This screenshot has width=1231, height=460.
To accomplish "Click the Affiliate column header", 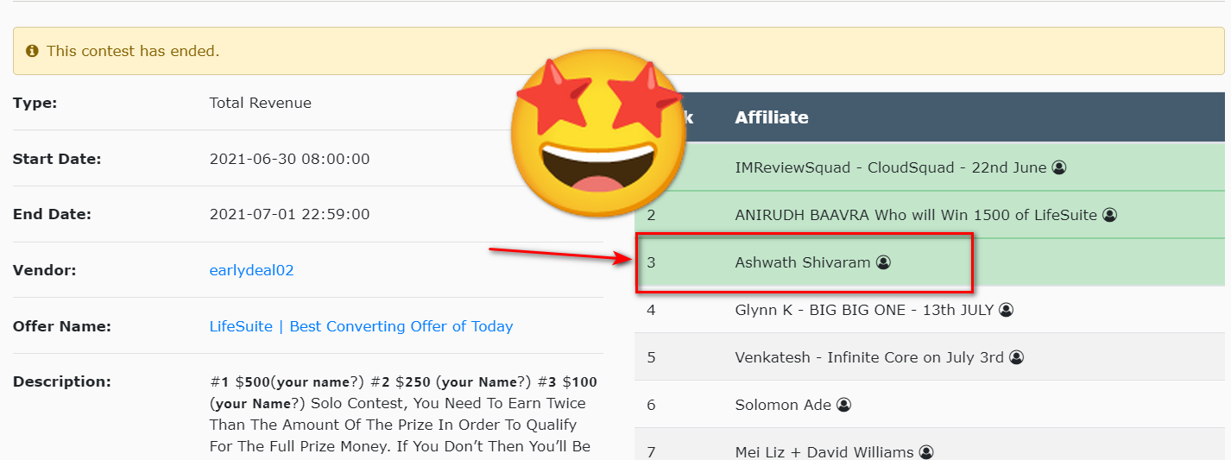I will click(772, 117).
